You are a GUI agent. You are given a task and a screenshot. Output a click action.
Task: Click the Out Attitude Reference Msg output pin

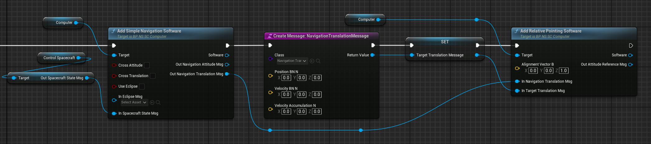tap(630, 64)
